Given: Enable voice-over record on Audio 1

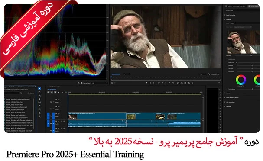Looking at the screenshot, I should [64, 121].
